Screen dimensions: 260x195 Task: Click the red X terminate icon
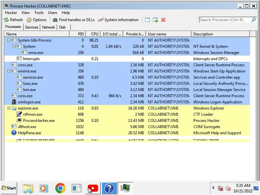163,20
